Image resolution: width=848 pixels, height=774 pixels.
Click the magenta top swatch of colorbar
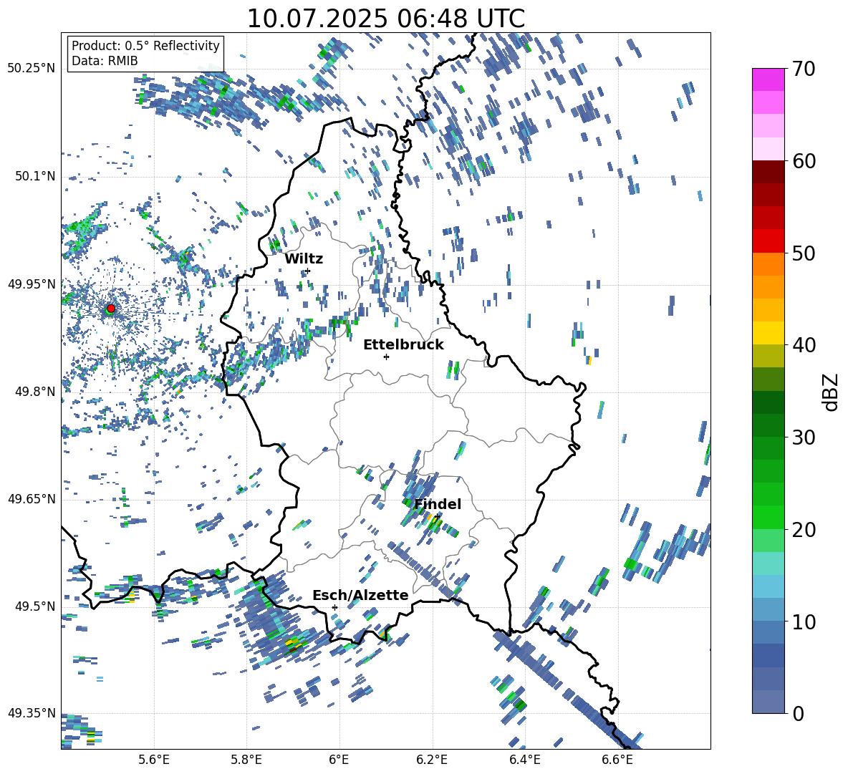point(768,79)
